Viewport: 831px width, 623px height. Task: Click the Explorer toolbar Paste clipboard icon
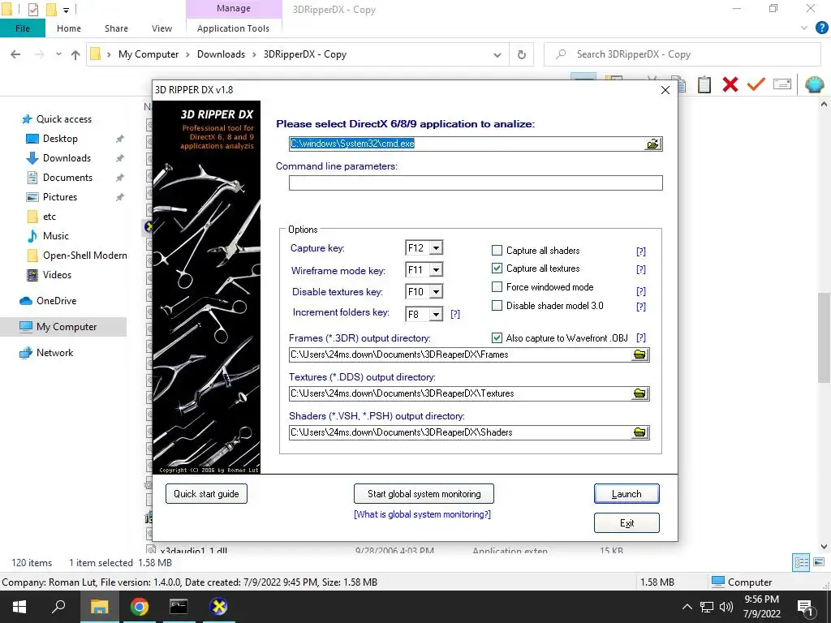pos(704,84)
